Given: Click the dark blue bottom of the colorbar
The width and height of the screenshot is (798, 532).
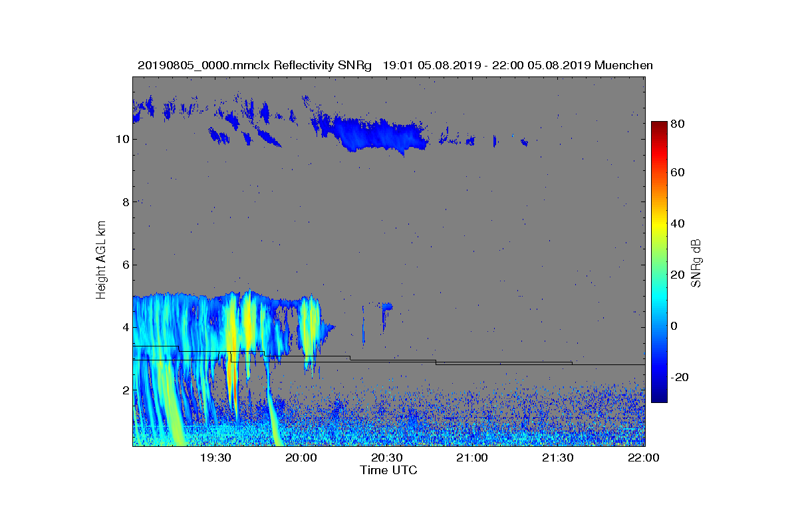Looking at the screenshot, I should click(658, 396).
